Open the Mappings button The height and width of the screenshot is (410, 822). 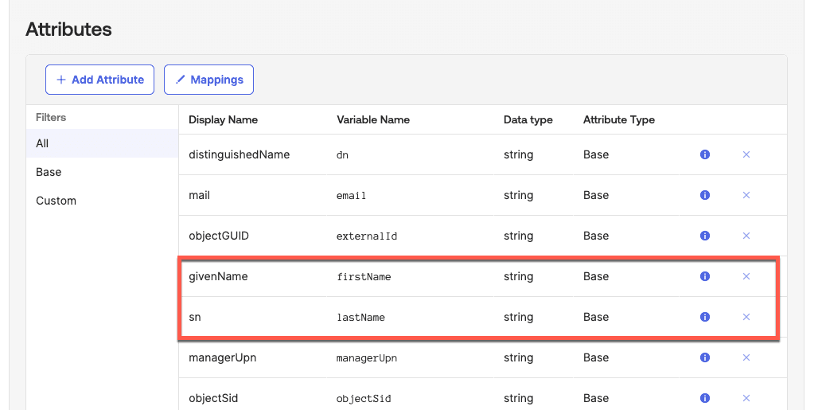pyautogui.click(x=208, y=80)
